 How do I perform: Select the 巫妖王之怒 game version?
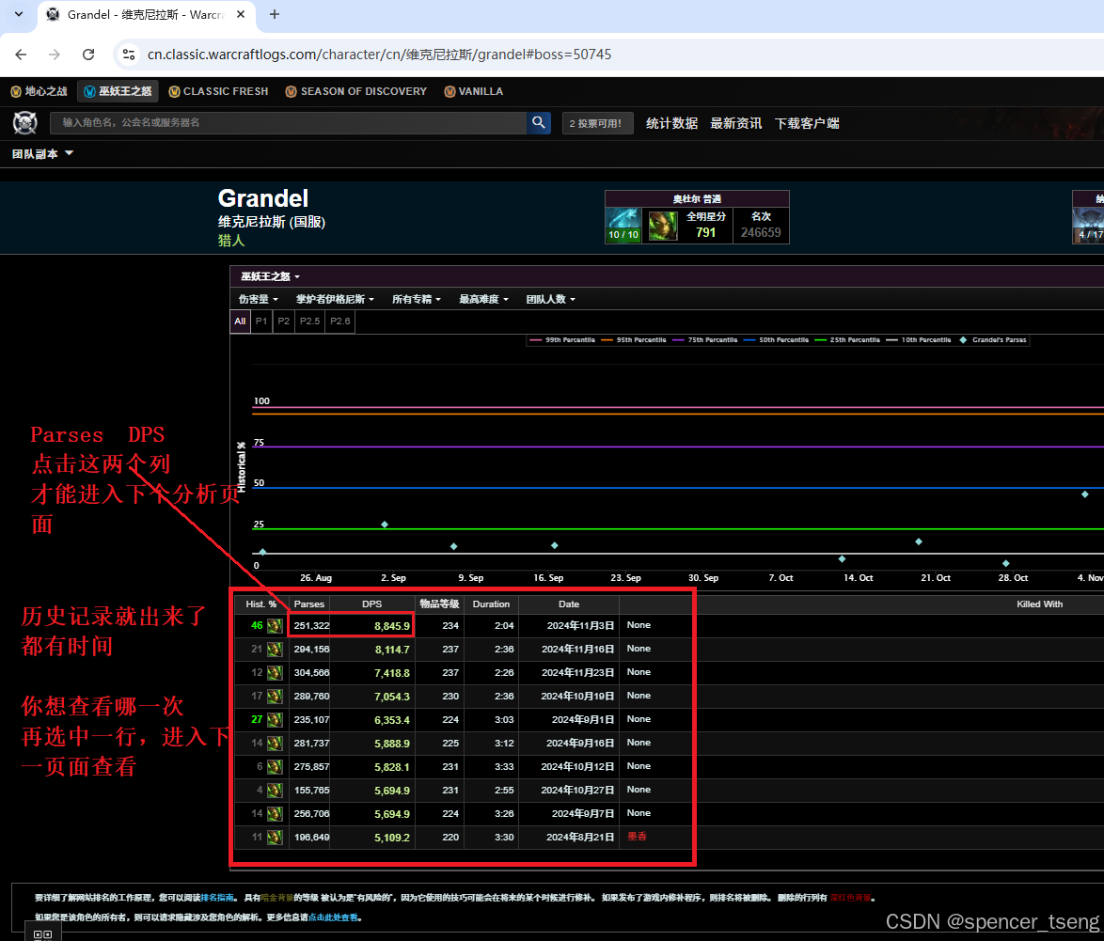(x=118, y=91)
